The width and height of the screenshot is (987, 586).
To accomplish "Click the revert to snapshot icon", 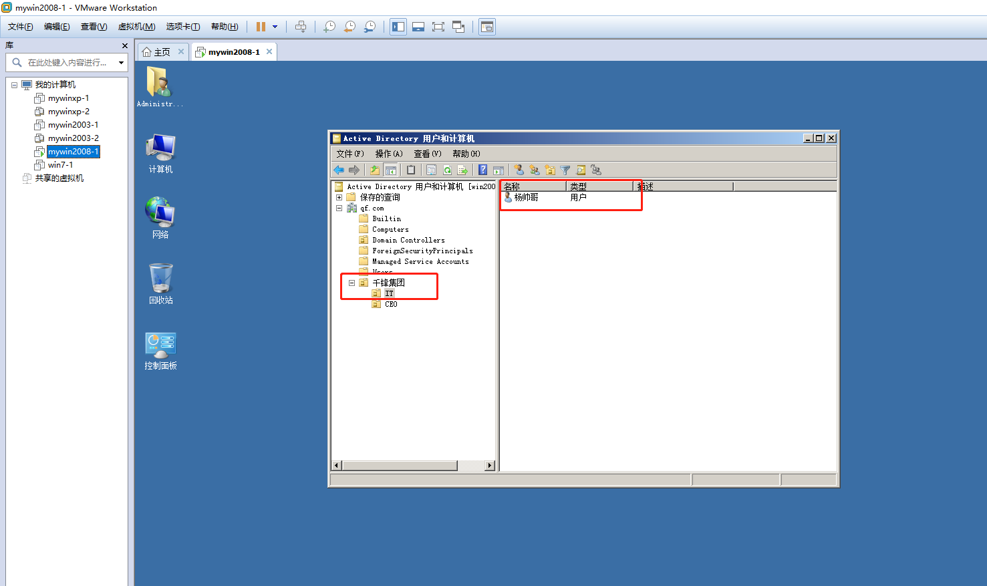I will click(x=349, y=27).
